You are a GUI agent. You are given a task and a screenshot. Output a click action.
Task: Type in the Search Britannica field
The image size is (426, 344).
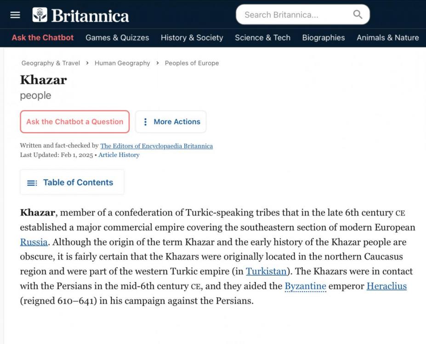click(x=294, y=15)
